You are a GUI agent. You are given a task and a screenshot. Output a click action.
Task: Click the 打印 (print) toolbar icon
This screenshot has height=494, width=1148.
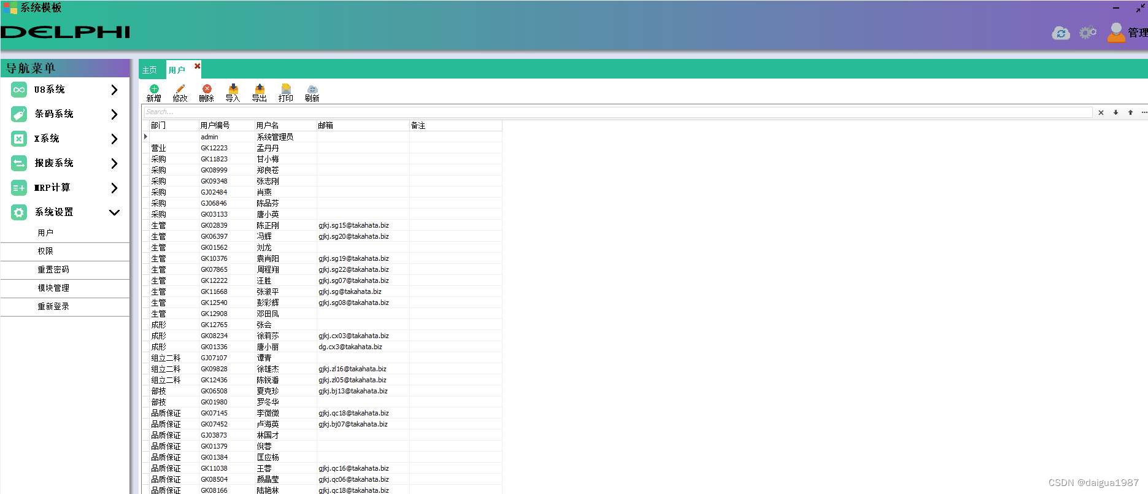(286, 89)
